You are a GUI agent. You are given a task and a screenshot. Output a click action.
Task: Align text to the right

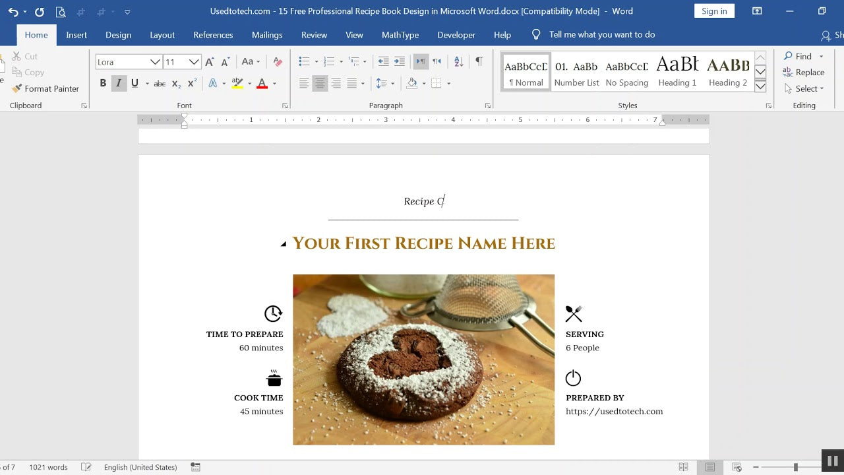[x=336, y=83]
